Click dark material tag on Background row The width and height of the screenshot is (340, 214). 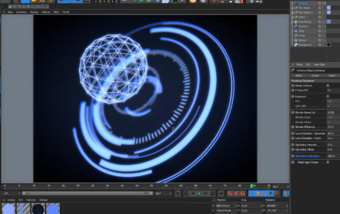click(329, 45)
